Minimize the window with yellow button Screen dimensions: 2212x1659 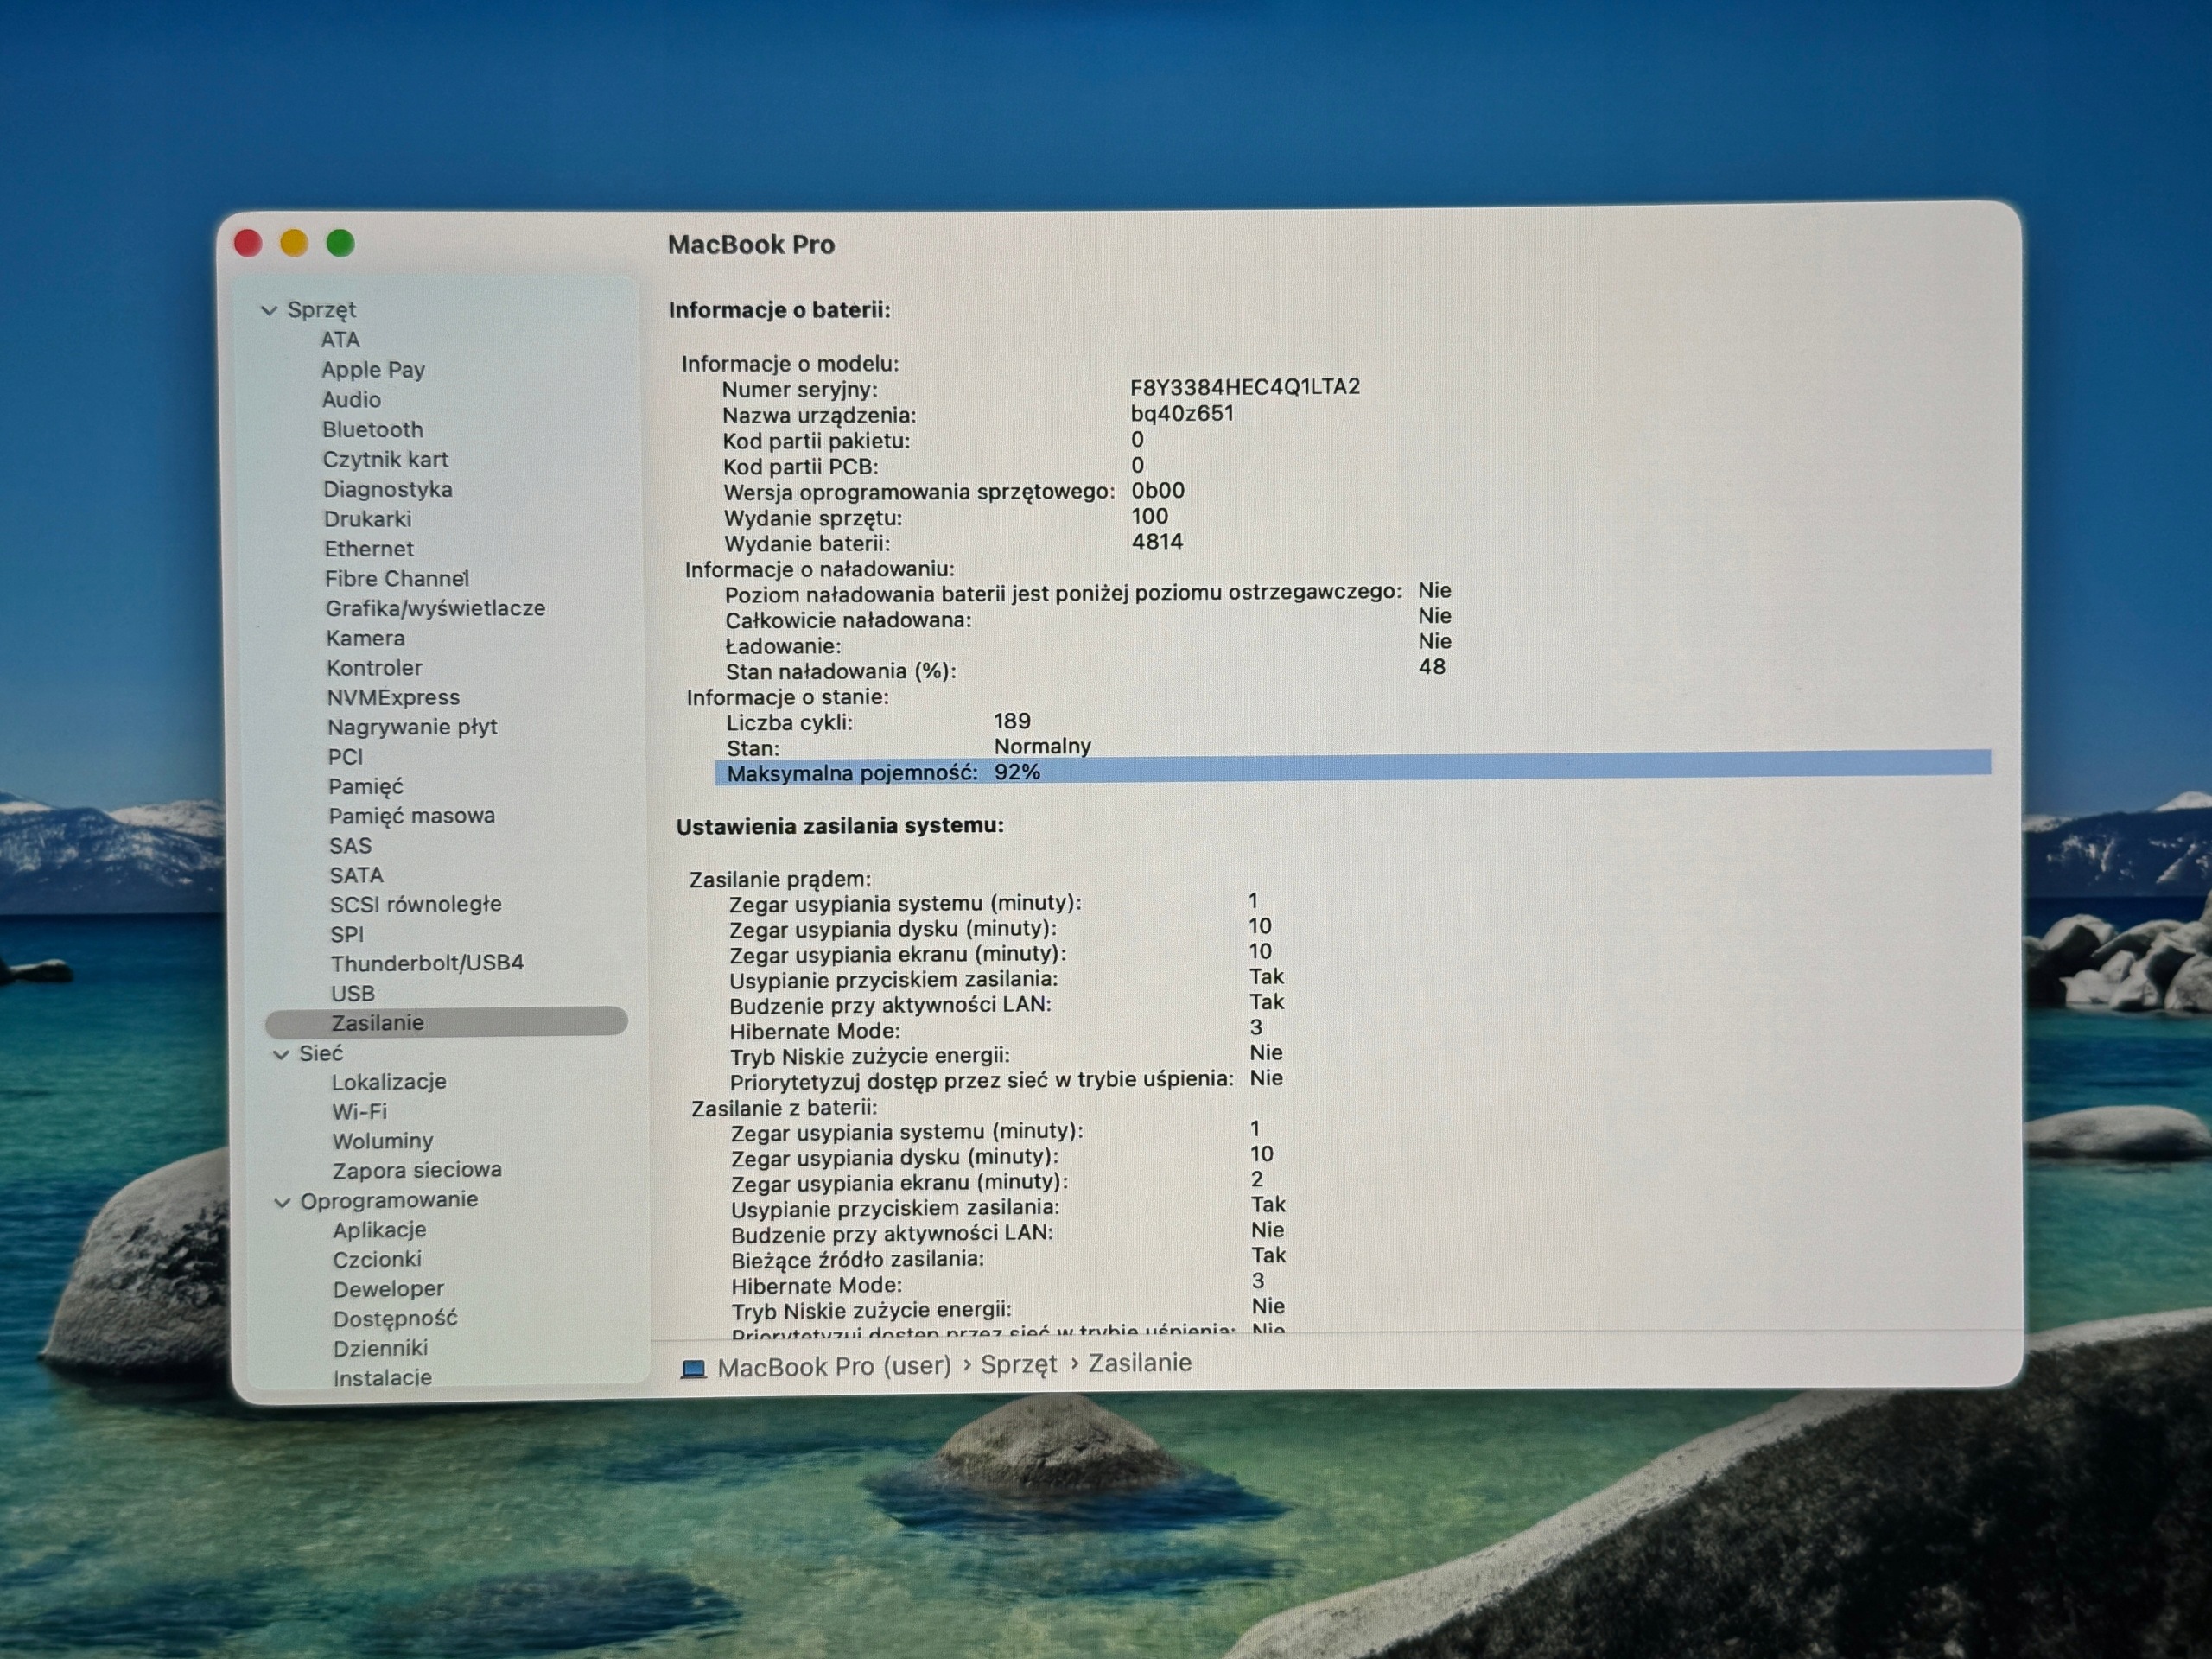294,243
